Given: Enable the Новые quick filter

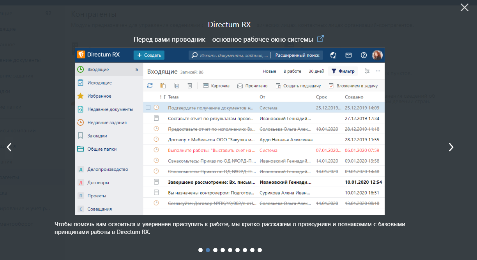Looking at the screenshot, I should [269, 71].
